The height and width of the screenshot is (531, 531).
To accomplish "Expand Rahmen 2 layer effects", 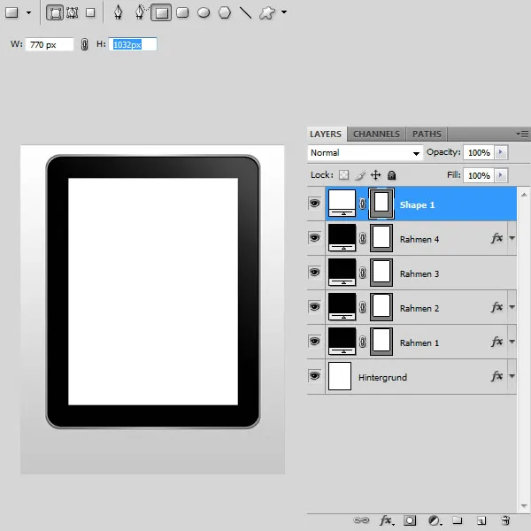I will [512, 307].
